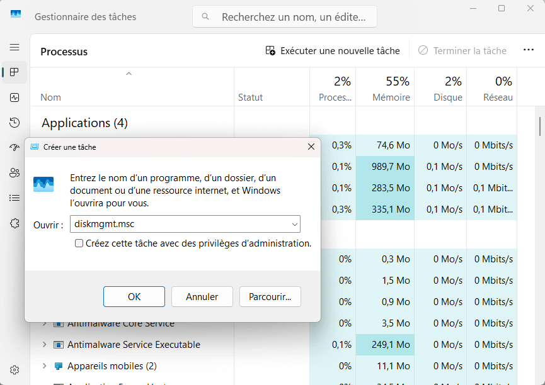
Task: Expand the Appareils mobiles (2) group
Action: (43, 365)
